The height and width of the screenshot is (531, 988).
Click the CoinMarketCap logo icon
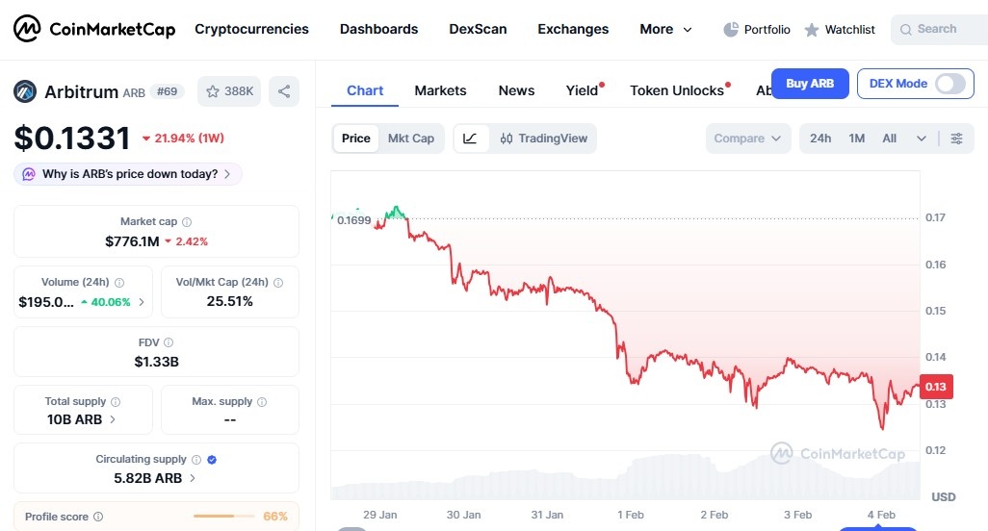(x=27, y=30)
